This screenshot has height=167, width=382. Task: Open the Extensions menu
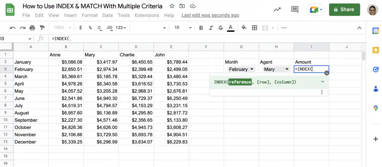[x=147, y=15]
